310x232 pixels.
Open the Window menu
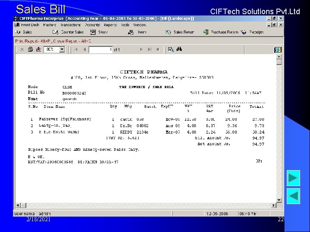(139, 25)
